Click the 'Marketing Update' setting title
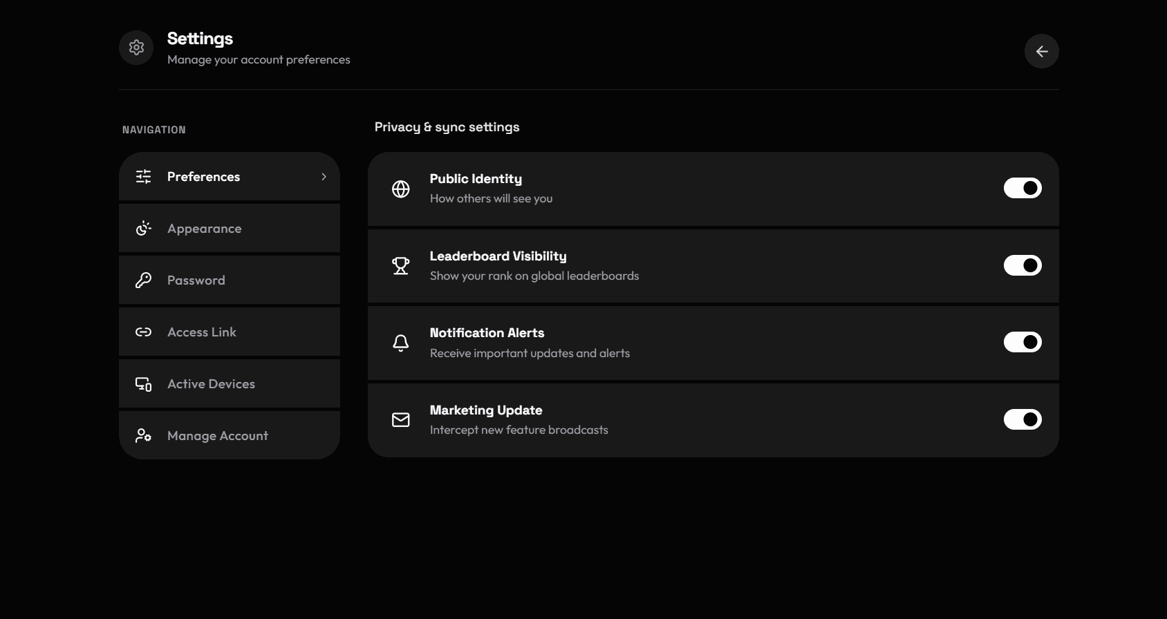1167x619 pixels. point(486,410)
